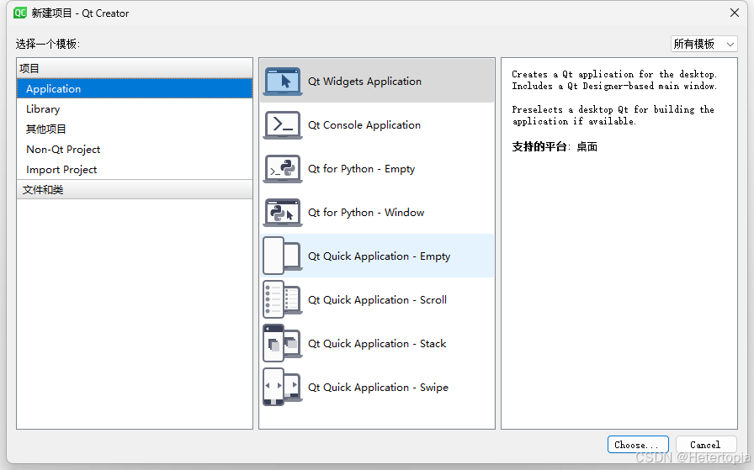Select the Library project category

tap(135, 109)
